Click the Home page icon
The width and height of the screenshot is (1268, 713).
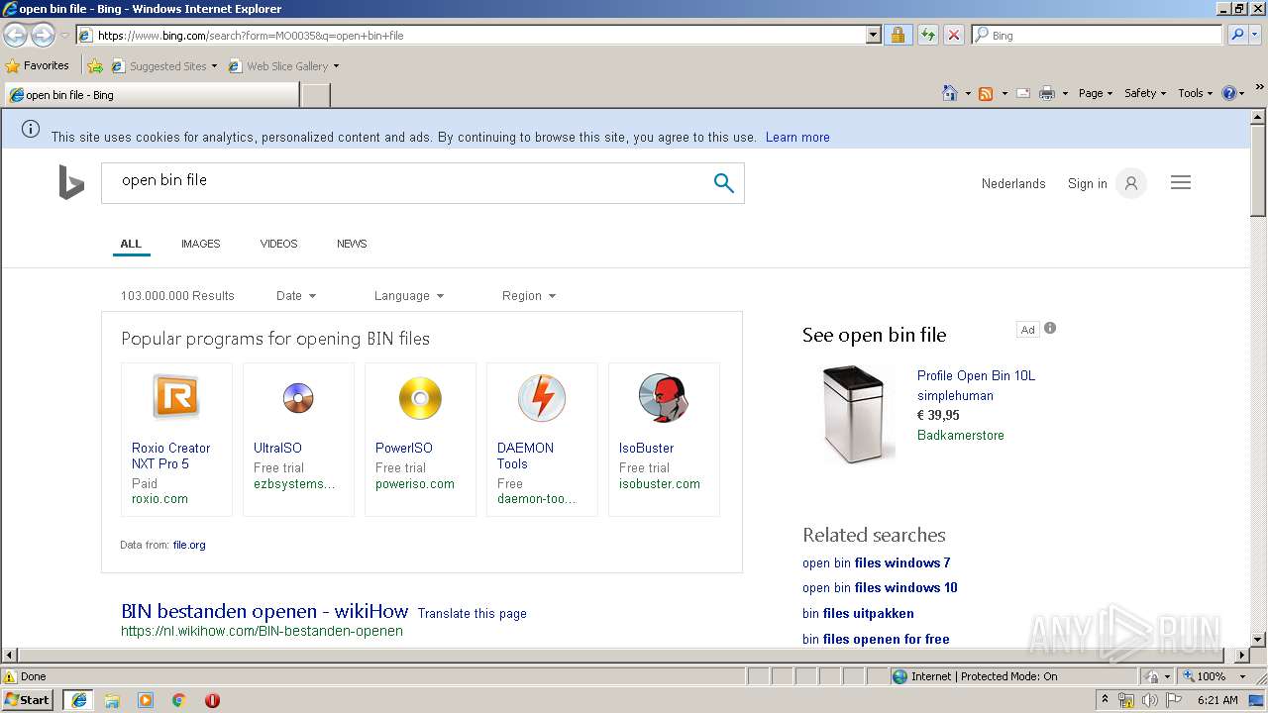pyautogui.click(x=950, y=93)
